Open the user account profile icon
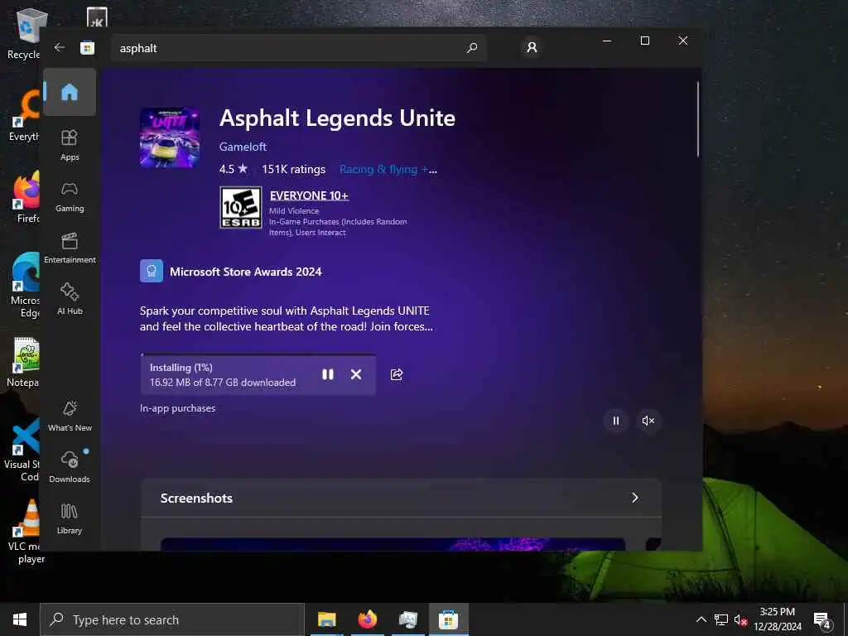 (x=532, y=47)
